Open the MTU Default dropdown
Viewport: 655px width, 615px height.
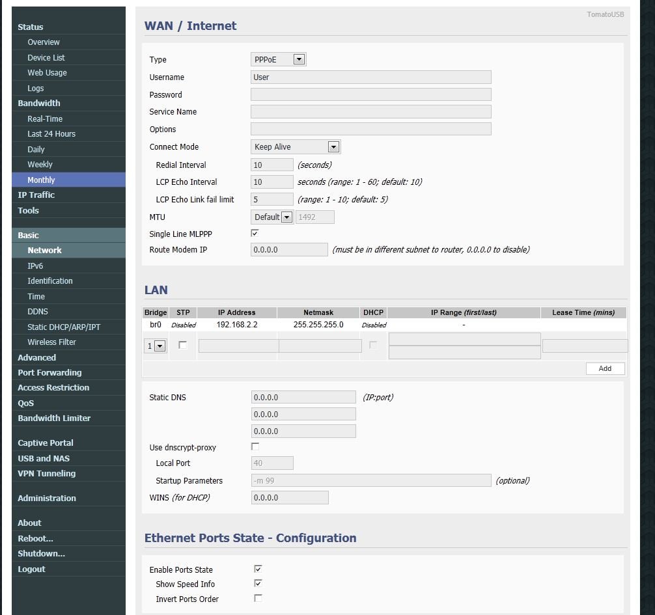[x=272, y=217]
